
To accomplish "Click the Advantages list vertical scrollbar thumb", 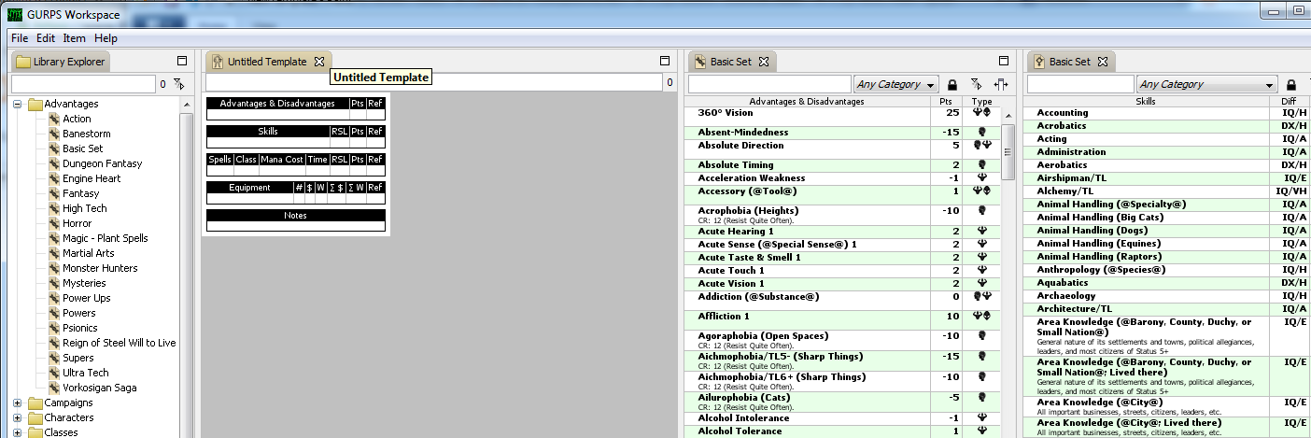I will tap(1008, 151).
